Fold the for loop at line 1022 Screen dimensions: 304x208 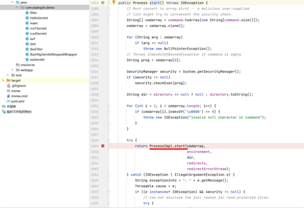tap(109, 106)
